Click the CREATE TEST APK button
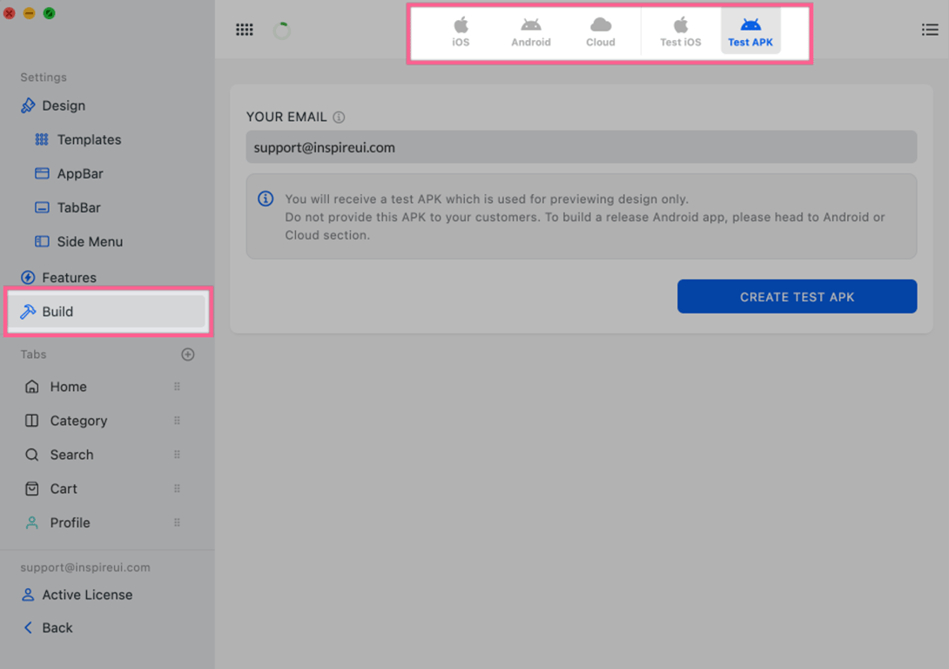 [797, 296]
